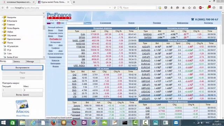The image size is (224, 126).
Task: Click the Макс loop count input field
Action: tap(33, 90)
